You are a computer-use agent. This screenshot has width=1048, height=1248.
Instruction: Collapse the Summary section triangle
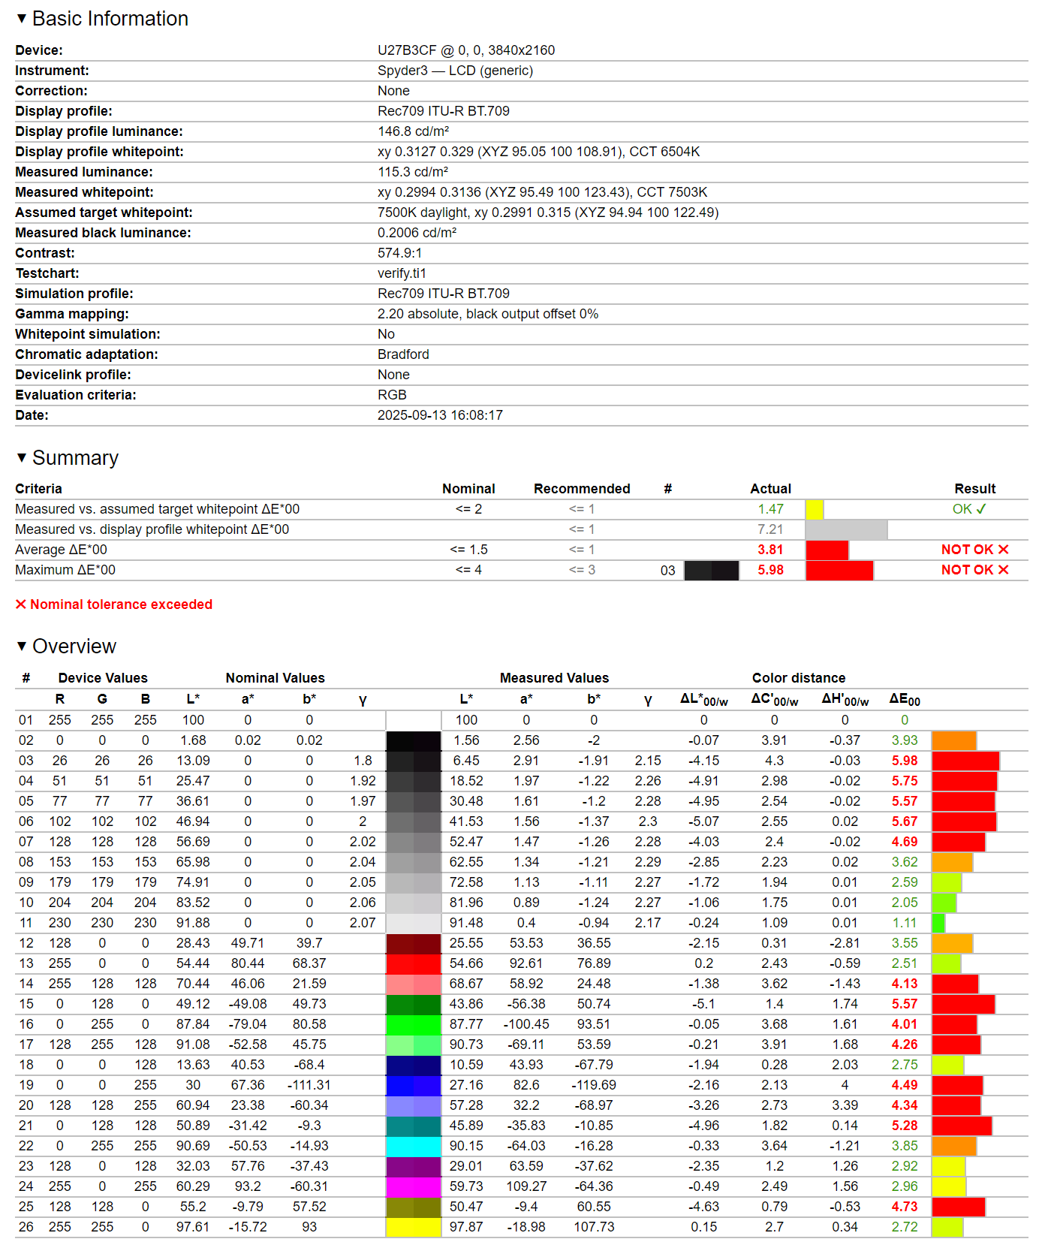[x=22, y=457]
